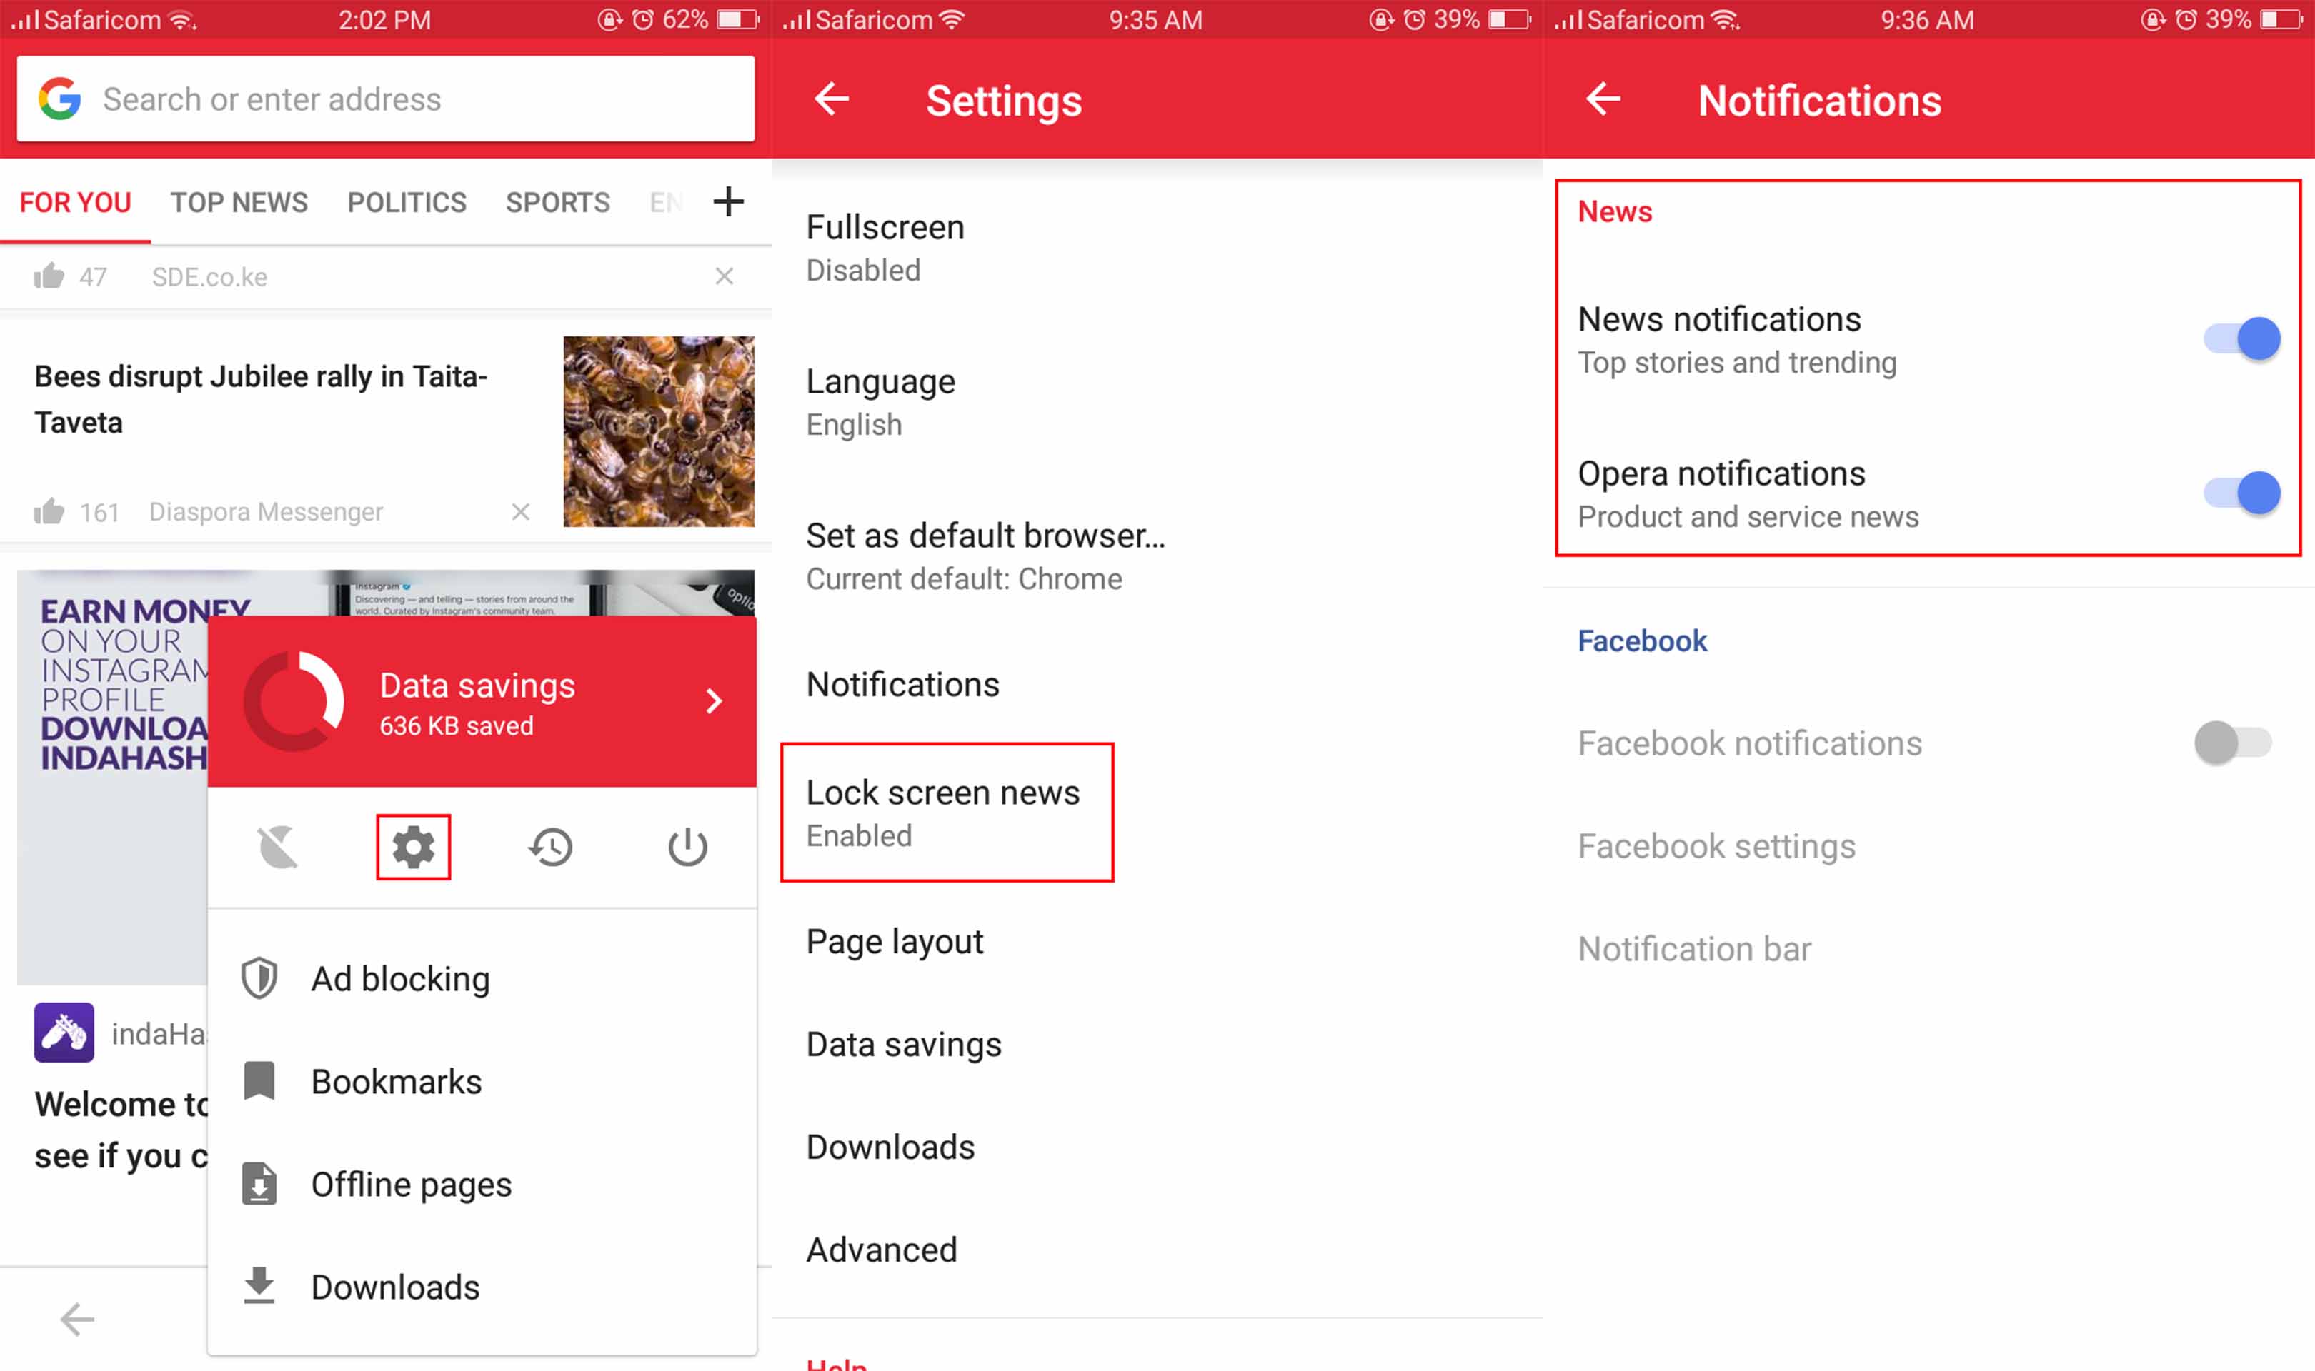Change the Language setting
Viewport: 2315px width, 1371px height.
[1157, 402]
